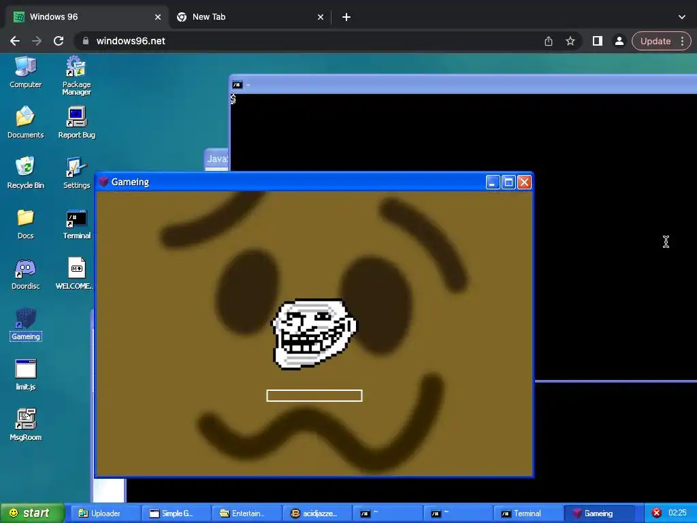Click the terminal window title bar icon

[237, 84]
